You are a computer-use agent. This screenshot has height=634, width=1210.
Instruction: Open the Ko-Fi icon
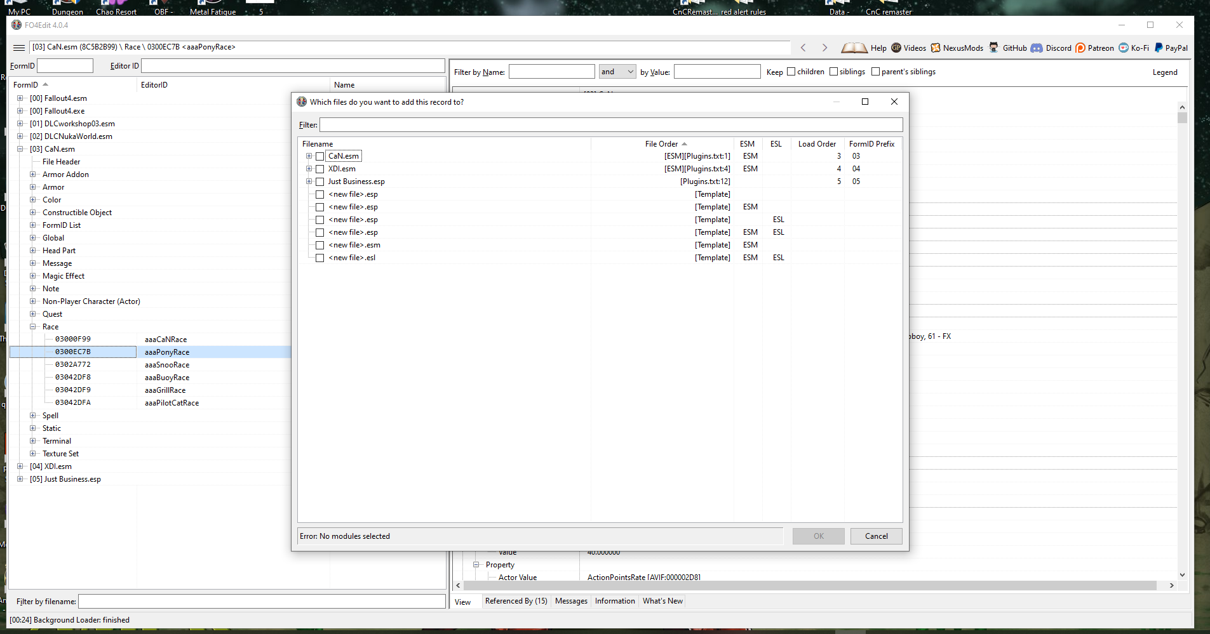(x=1124, y=48)
